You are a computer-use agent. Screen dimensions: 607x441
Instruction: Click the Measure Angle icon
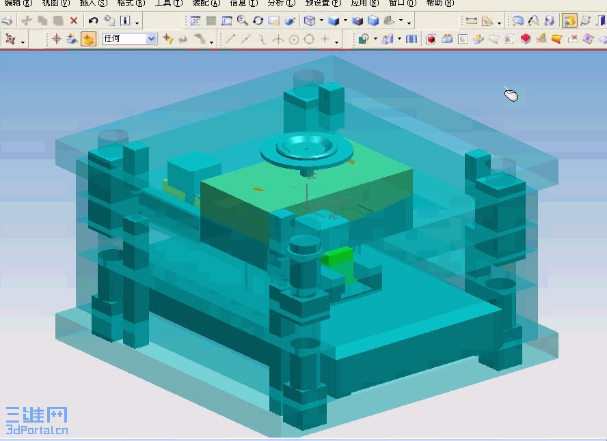coord(487,21)
